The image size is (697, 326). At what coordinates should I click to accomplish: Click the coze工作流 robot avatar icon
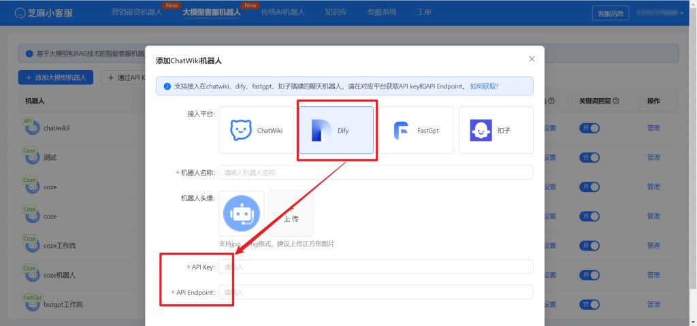pyautogui.click(x=31, y=246)
